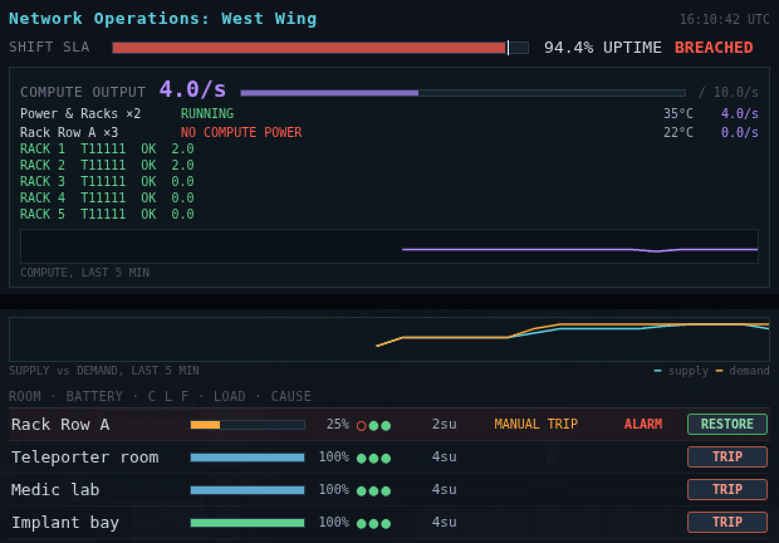Click Teleporter room battery bar
779x543 pixels.
pyautogui.click(x=248, y=458)
